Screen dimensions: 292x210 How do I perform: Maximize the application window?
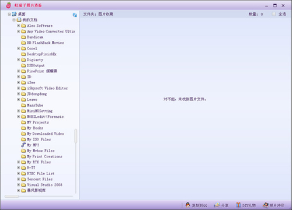(275, 5)
